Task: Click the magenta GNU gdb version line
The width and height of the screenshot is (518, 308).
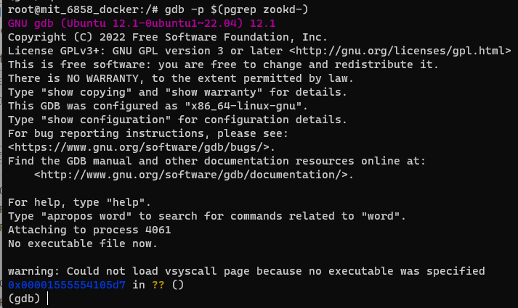Action: click(142, 23)
